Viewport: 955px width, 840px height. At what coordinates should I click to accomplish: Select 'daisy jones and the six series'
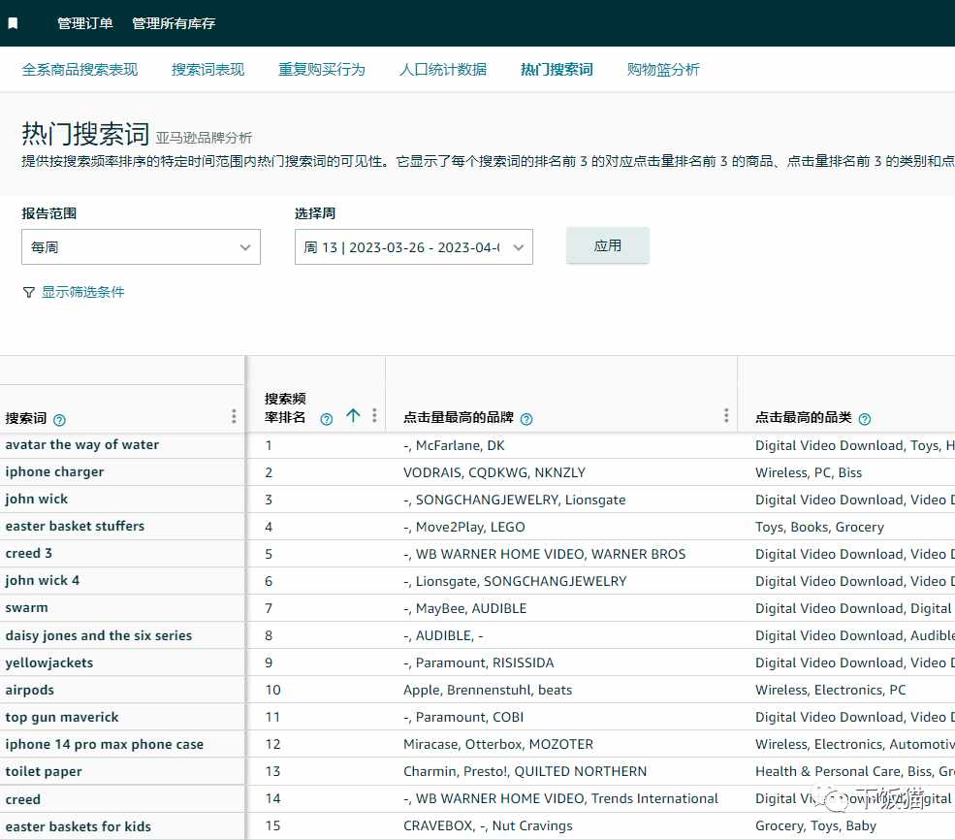pyautogui.click(x=99, y=635)
